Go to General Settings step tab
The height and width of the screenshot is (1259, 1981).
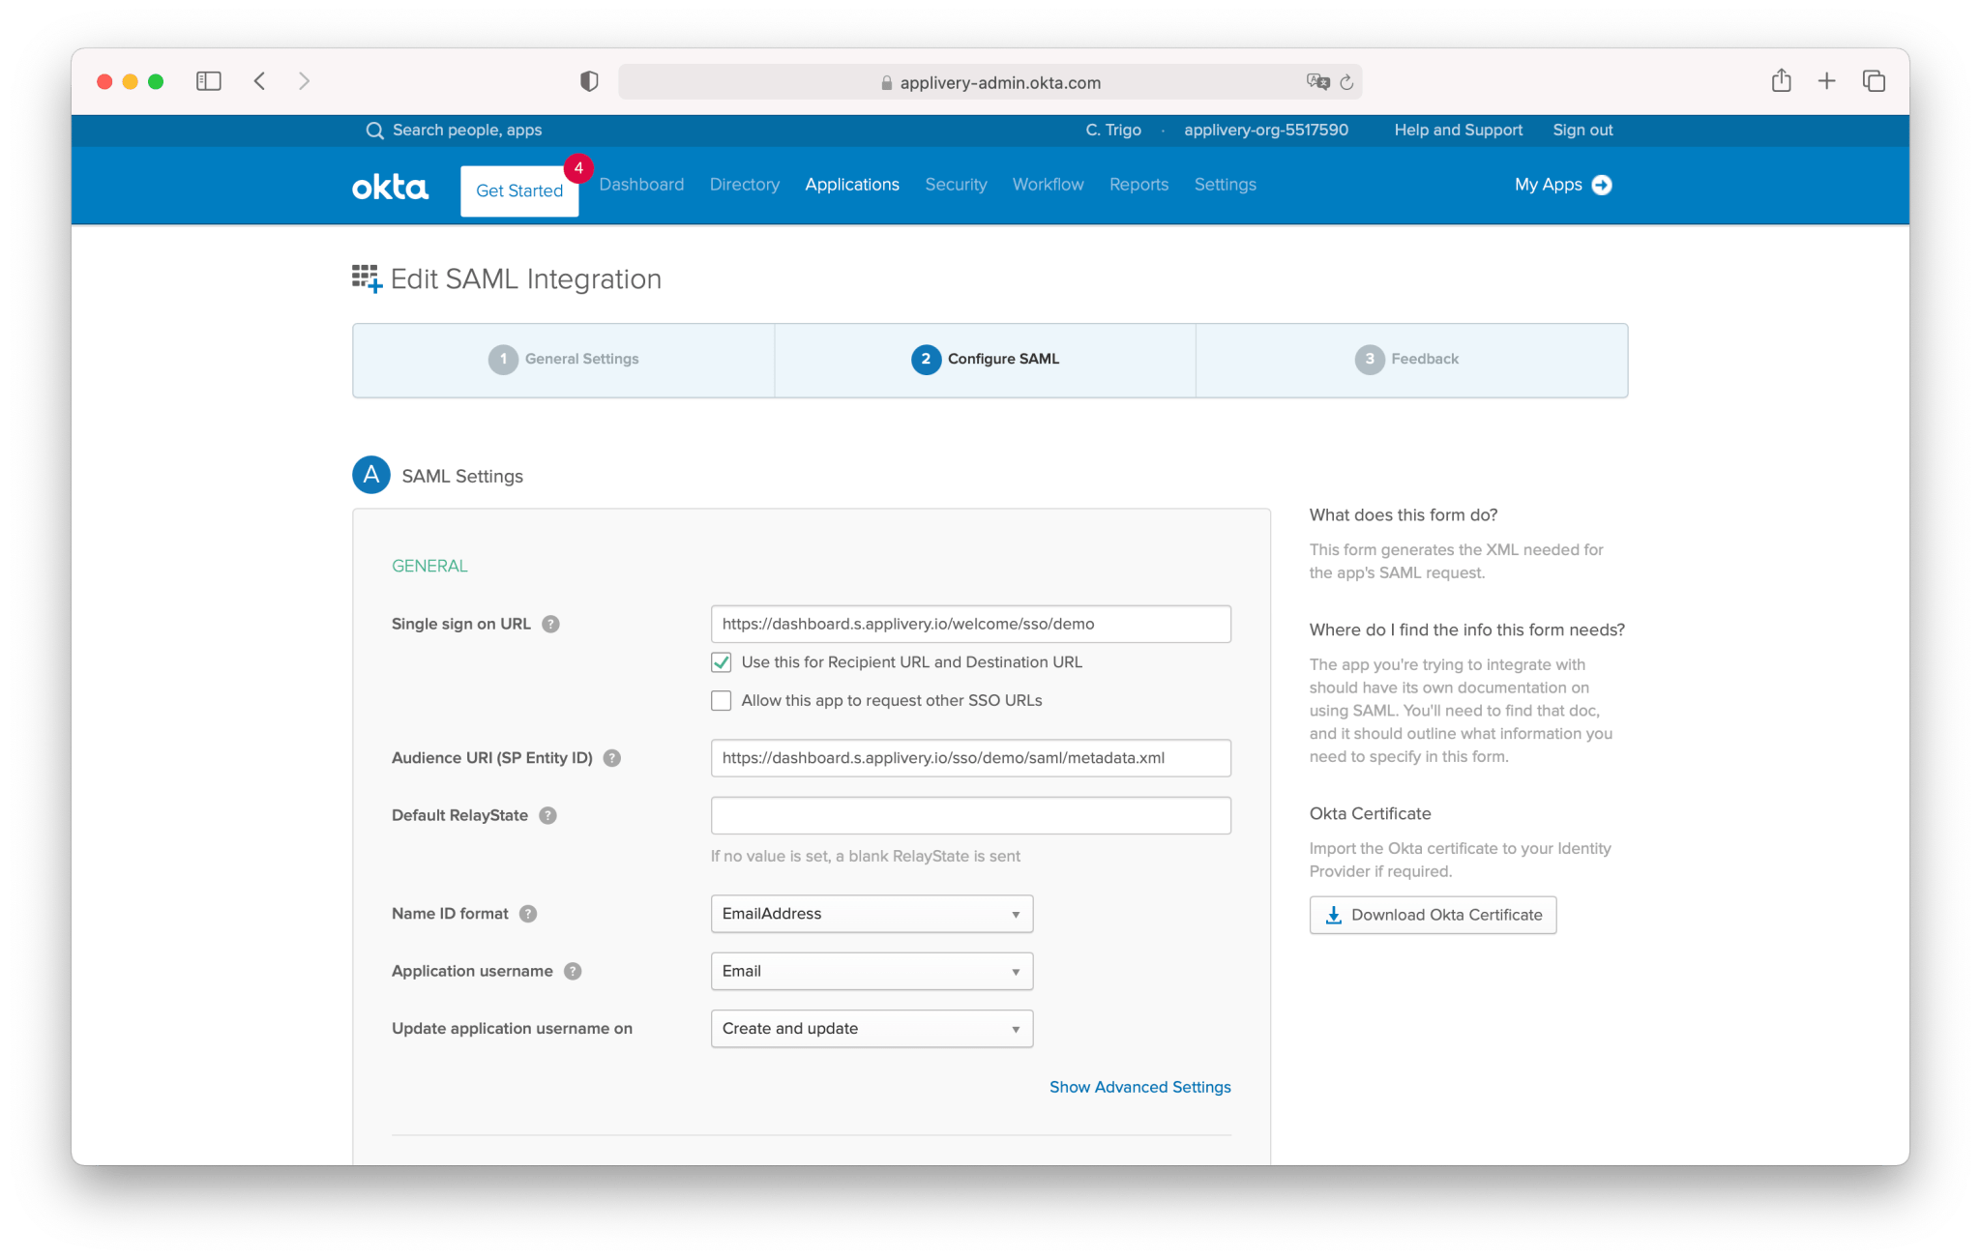pyautogui.click(x=564, y=359)
